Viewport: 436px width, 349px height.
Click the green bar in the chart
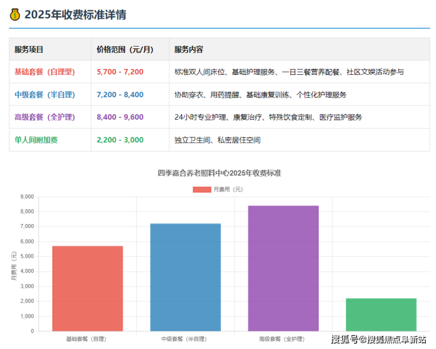(381, 314)
